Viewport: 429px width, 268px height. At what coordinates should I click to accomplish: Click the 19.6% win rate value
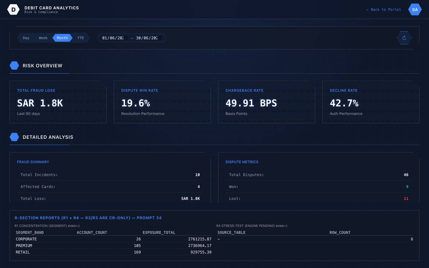[136, 103]
